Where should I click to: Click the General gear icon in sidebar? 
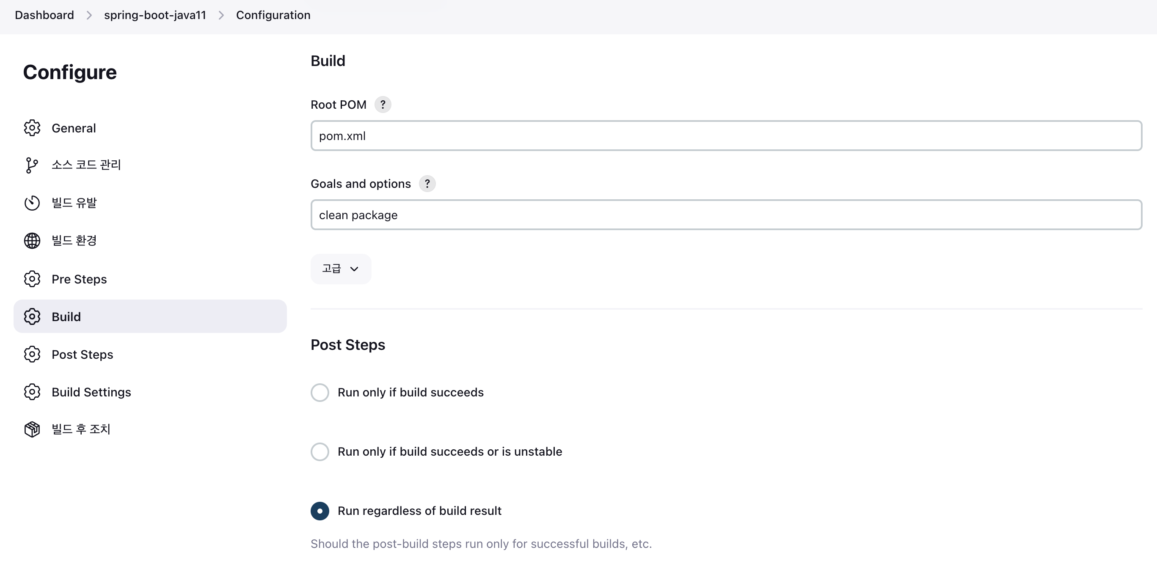[x=32, y=128]
